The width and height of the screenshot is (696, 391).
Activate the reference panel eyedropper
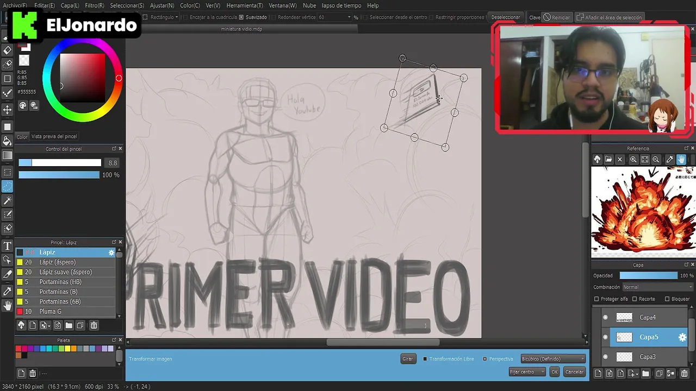click(x=669, y=159)
